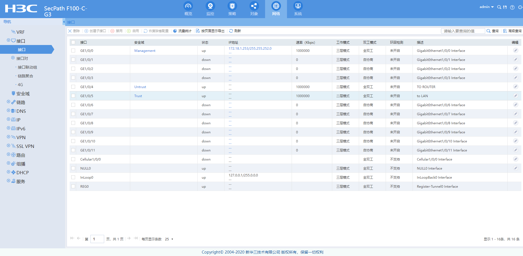Screen dimensions: 523x256
Task: Click the help question mark icon
Action: click(x=512, y=7)
